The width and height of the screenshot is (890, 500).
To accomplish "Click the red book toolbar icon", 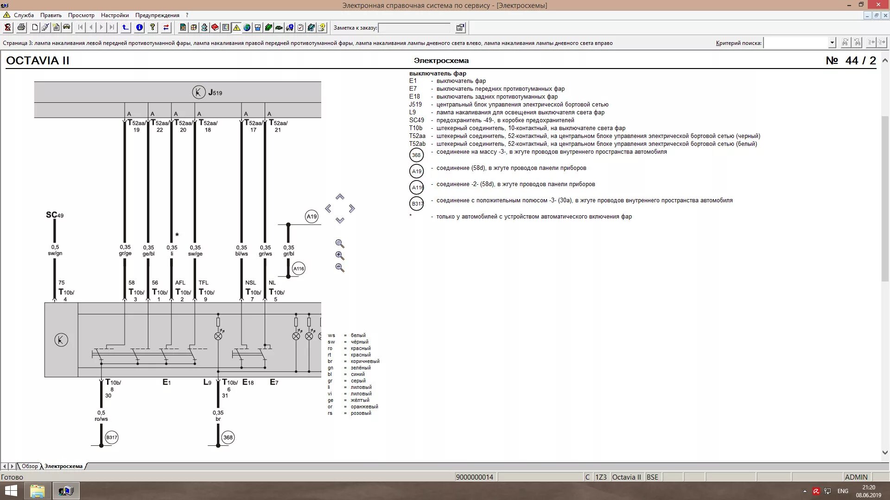I will (x=215, y=28).
